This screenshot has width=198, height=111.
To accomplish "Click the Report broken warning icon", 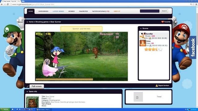I will point(157,86).
